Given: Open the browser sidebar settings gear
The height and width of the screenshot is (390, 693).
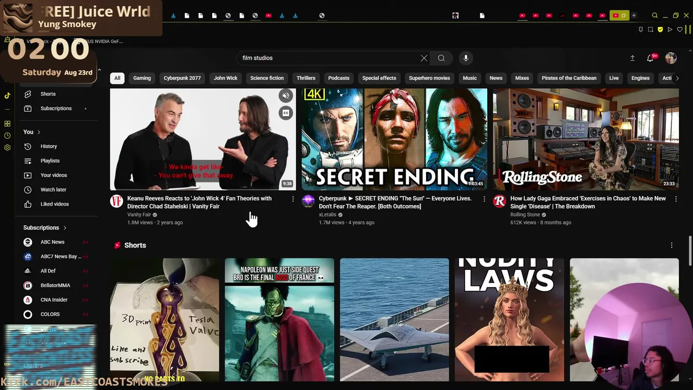Looking at the screenshot, I should pos(7,147).
